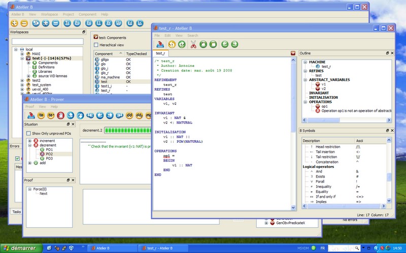Click the Workspaces filter input field
Viewport: 406px width, 253px height.
pos(48,41)
